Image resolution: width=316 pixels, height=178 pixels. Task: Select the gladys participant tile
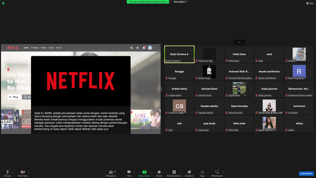point(269,124)
